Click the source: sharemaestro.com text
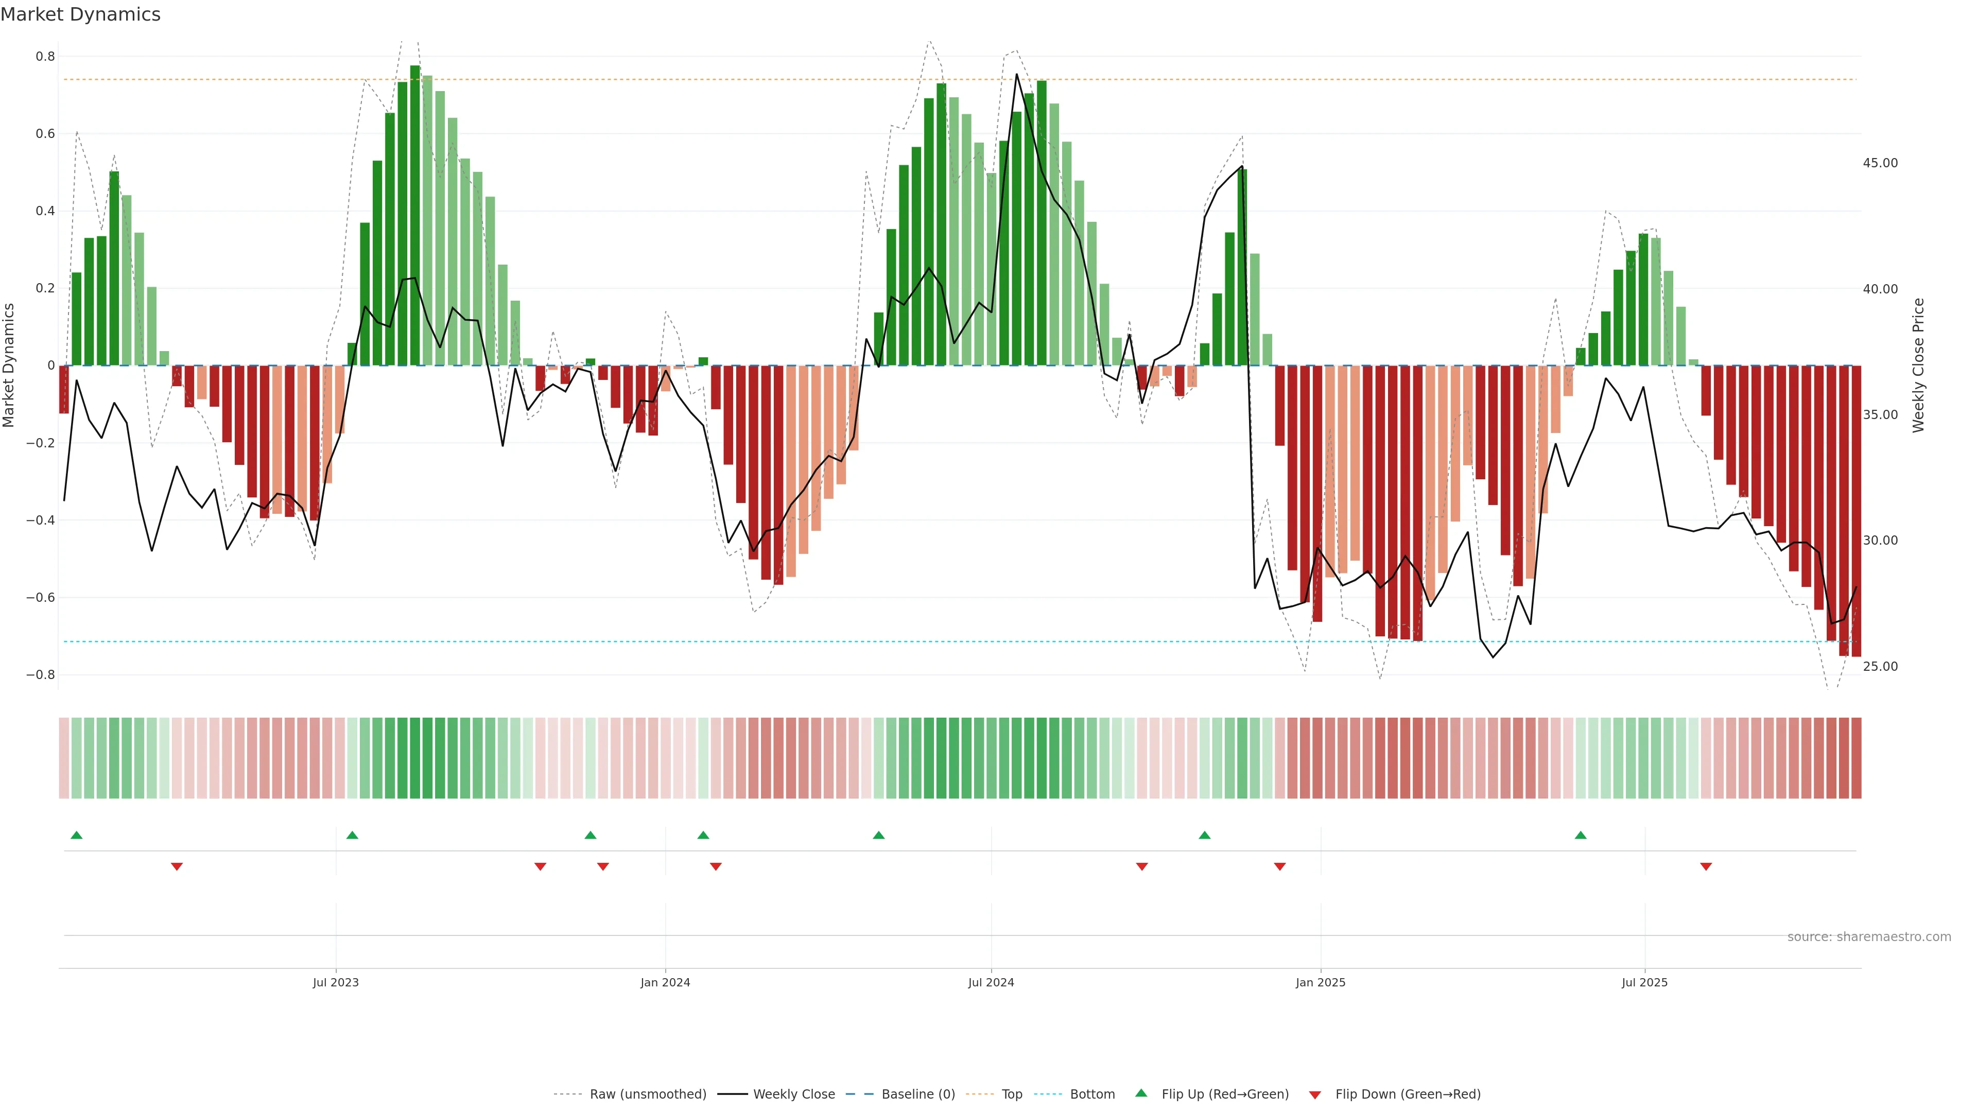The width and height of the screenshot is (1977, 1112). pyautogui.click(x=1869, y=936)
